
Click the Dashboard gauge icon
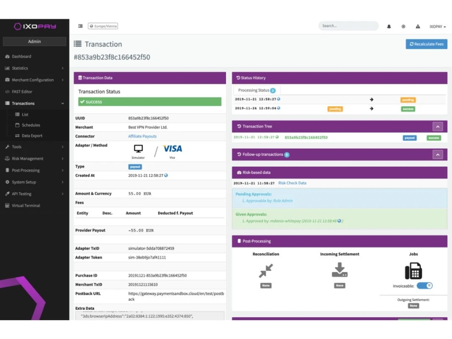(x=7, y=56)
